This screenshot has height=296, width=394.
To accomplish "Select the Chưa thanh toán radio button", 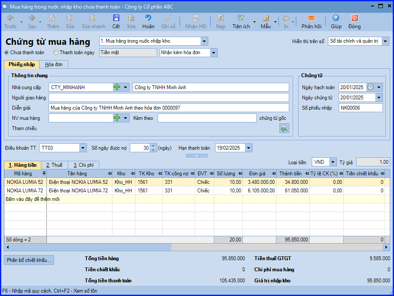I will pyautogui.click(x=6, y=53).
